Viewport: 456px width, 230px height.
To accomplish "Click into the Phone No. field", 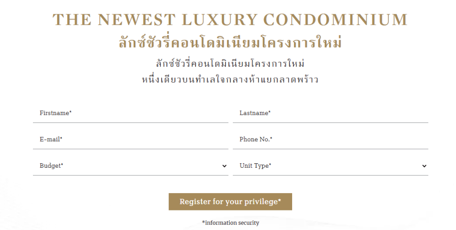I will tap(330, 140).
